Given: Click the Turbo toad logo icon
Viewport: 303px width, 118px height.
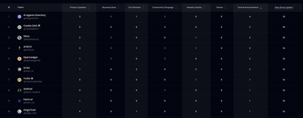Looking at the screenshot, I should (x=19, y=80).
